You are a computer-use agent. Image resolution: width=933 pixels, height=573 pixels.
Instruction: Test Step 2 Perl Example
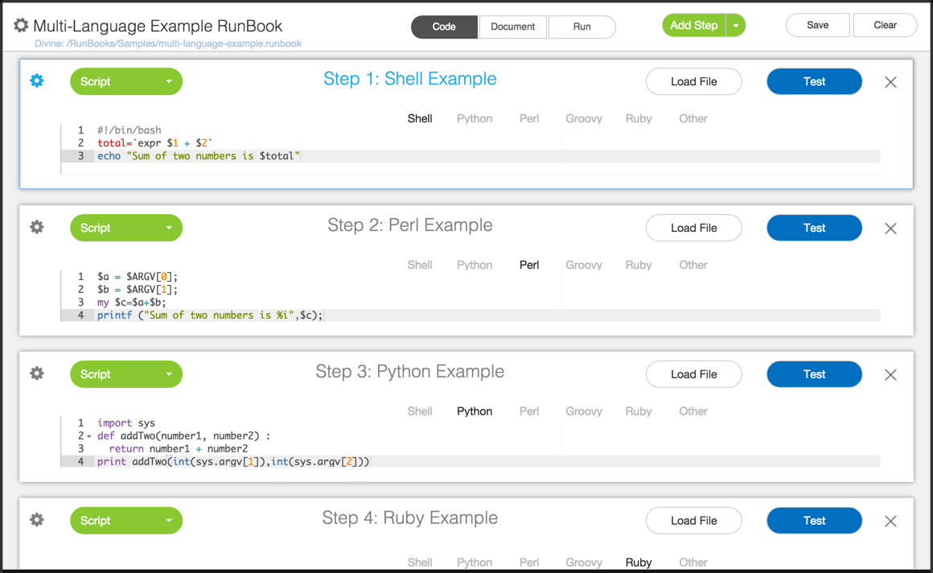(814, 228)
